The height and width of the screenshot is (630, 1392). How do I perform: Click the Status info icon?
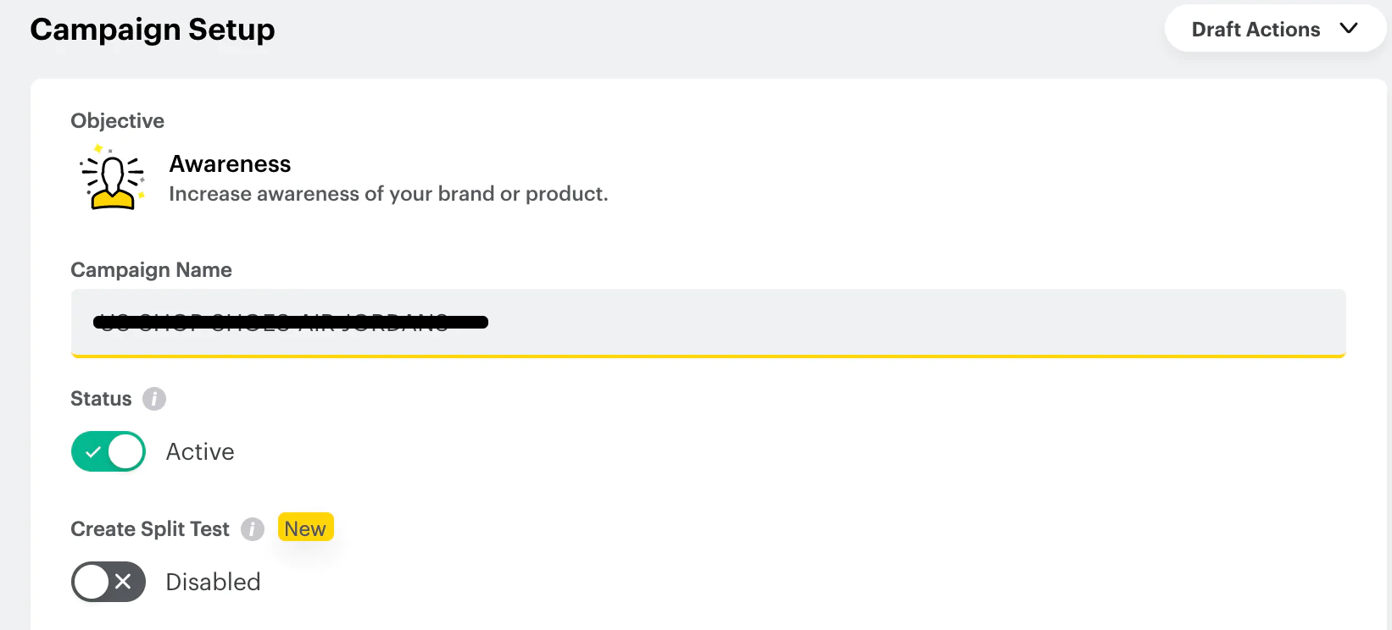click(x=155, y=399)
